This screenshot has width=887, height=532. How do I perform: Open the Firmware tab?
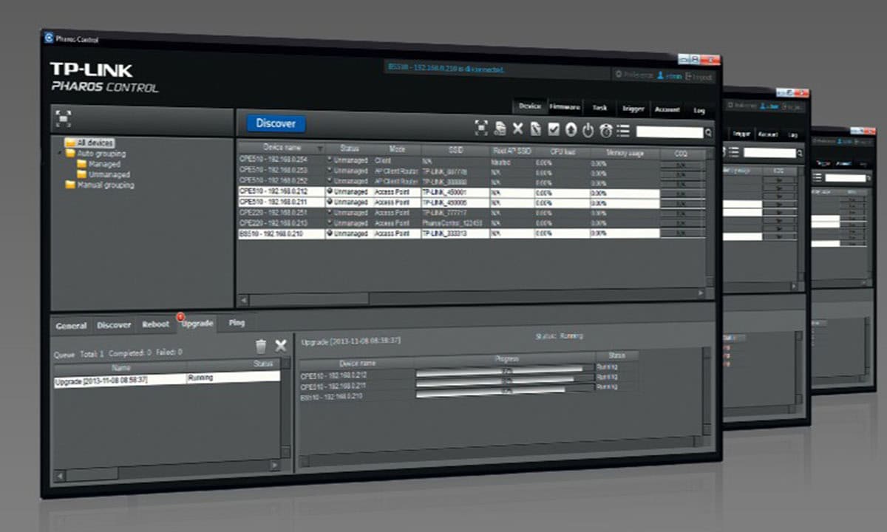tap(565, 106)
